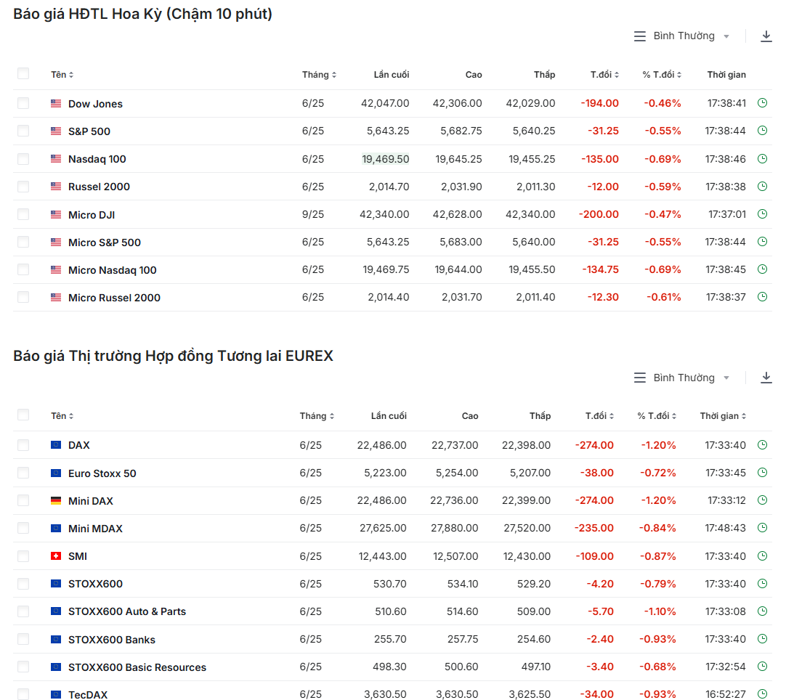Viewport: 786px width, 700px height.
Task: Tick the select-all checkbox in EUREX header
Action: [x=23, y=415]
